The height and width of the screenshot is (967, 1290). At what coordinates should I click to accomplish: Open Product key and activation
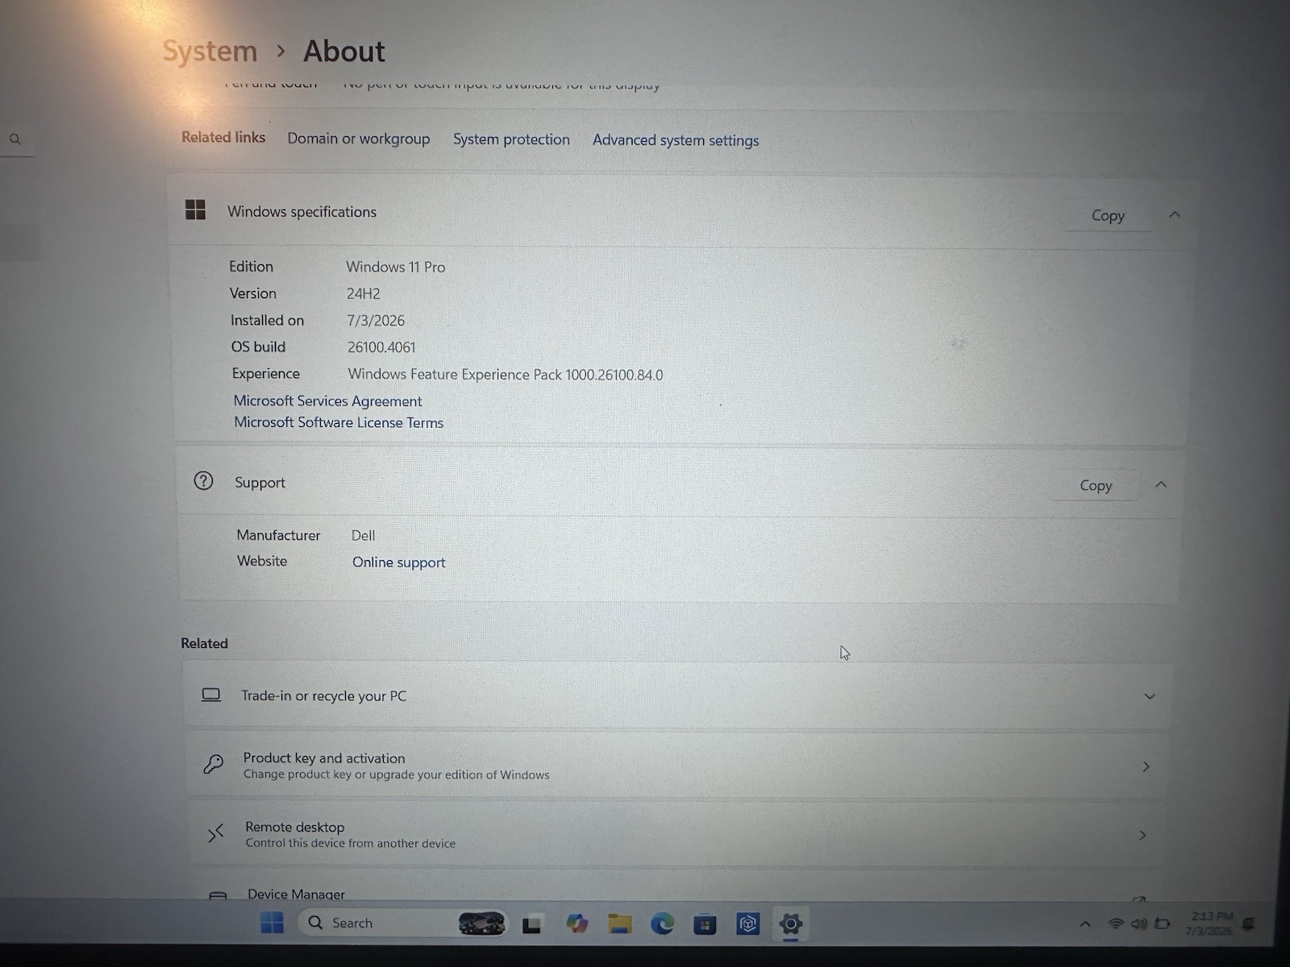pos(677,766)
